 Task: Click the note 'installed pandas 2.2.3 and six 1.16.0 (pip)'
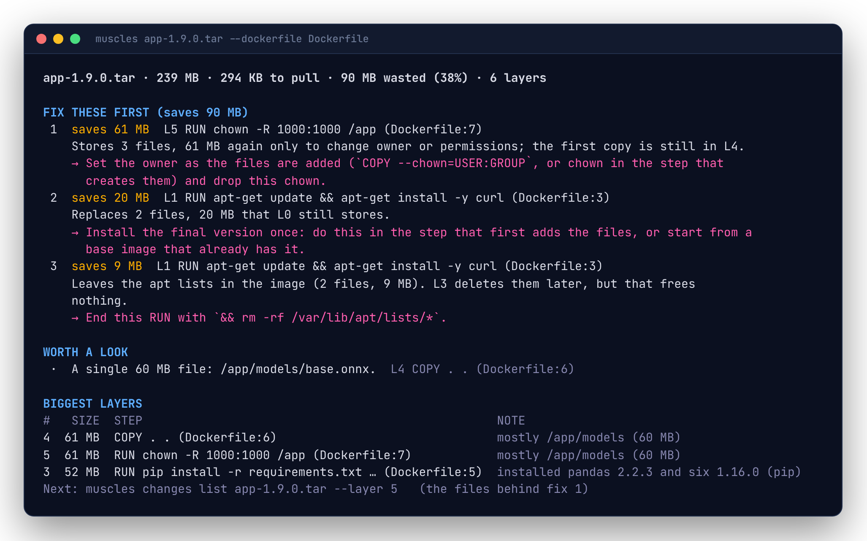649,472
